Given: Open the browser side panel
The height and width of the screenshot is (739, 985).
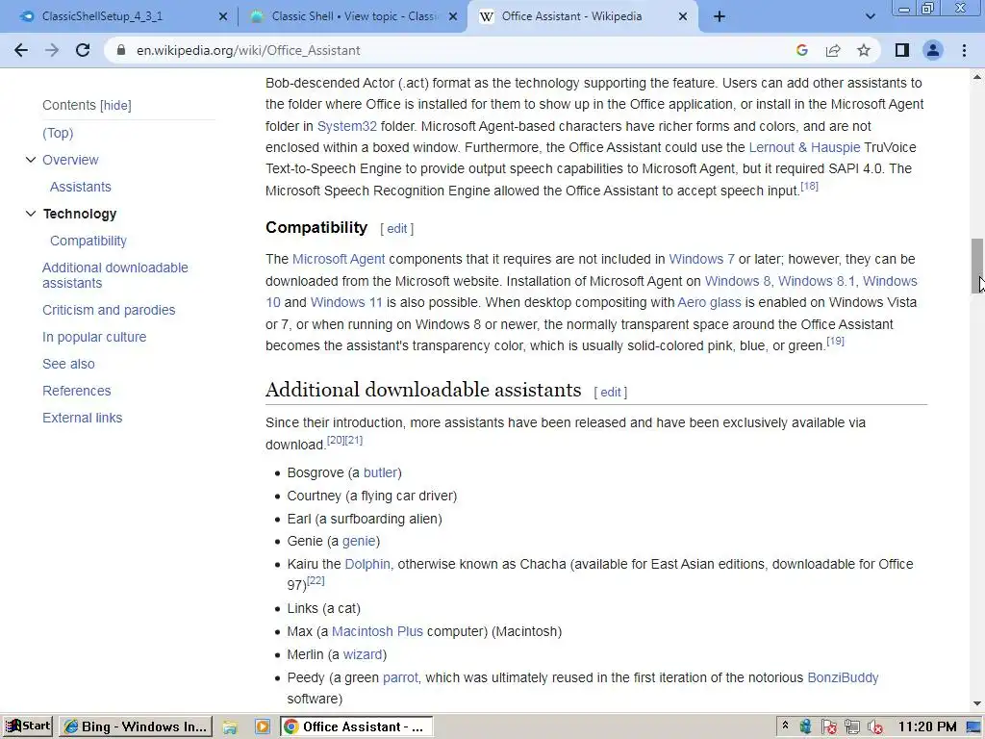Looking at the screenshot, I should pos(902,50).
